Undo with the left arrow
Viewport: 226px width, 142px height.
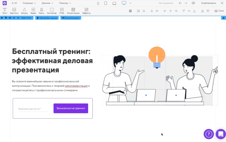180,3
